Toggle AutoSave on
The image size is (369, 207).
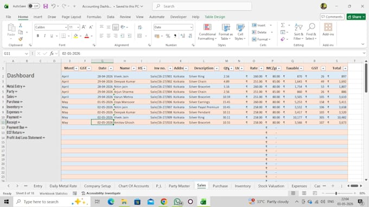[x=34, y=7]
